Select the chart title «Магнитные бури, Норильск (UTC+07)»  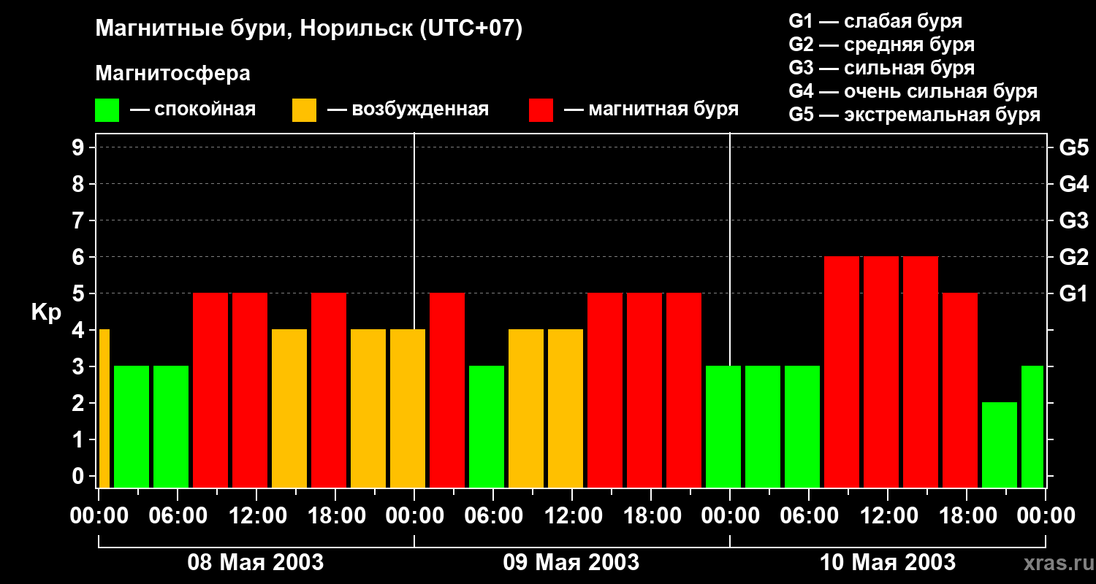point(309,29)
